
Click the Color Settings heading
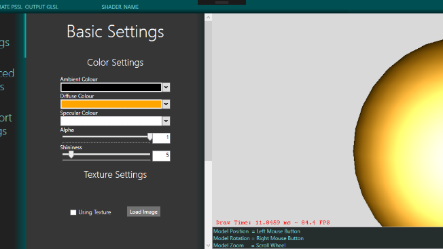[116, 62]
